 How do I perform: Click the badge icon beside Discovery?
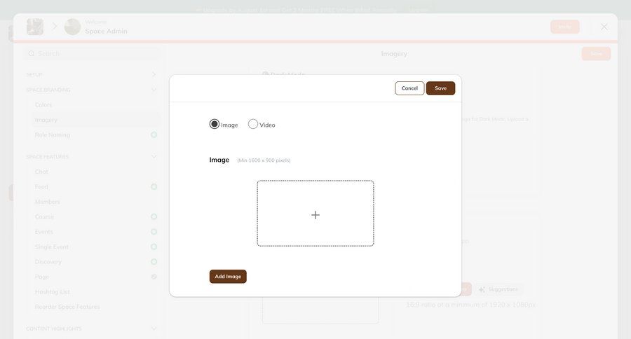(x=154, y=261)
